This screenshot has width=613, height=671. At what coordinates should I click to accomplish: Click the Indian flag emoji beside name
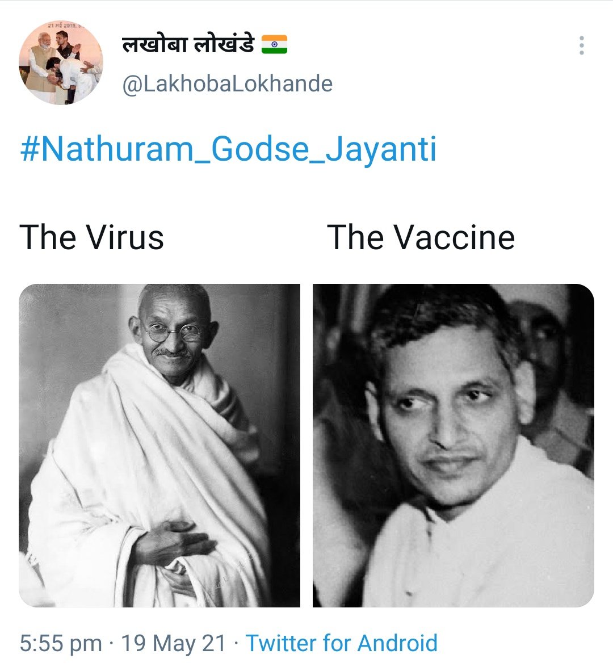pos(274,44)
